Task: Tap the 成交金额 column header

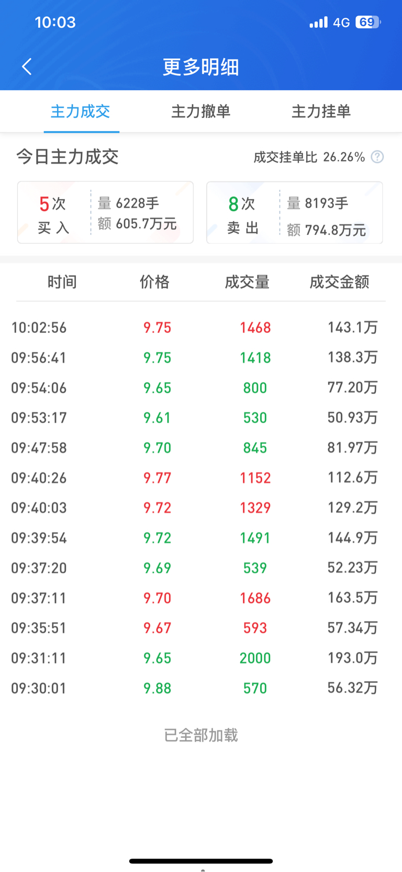Action: coord(339,282)
